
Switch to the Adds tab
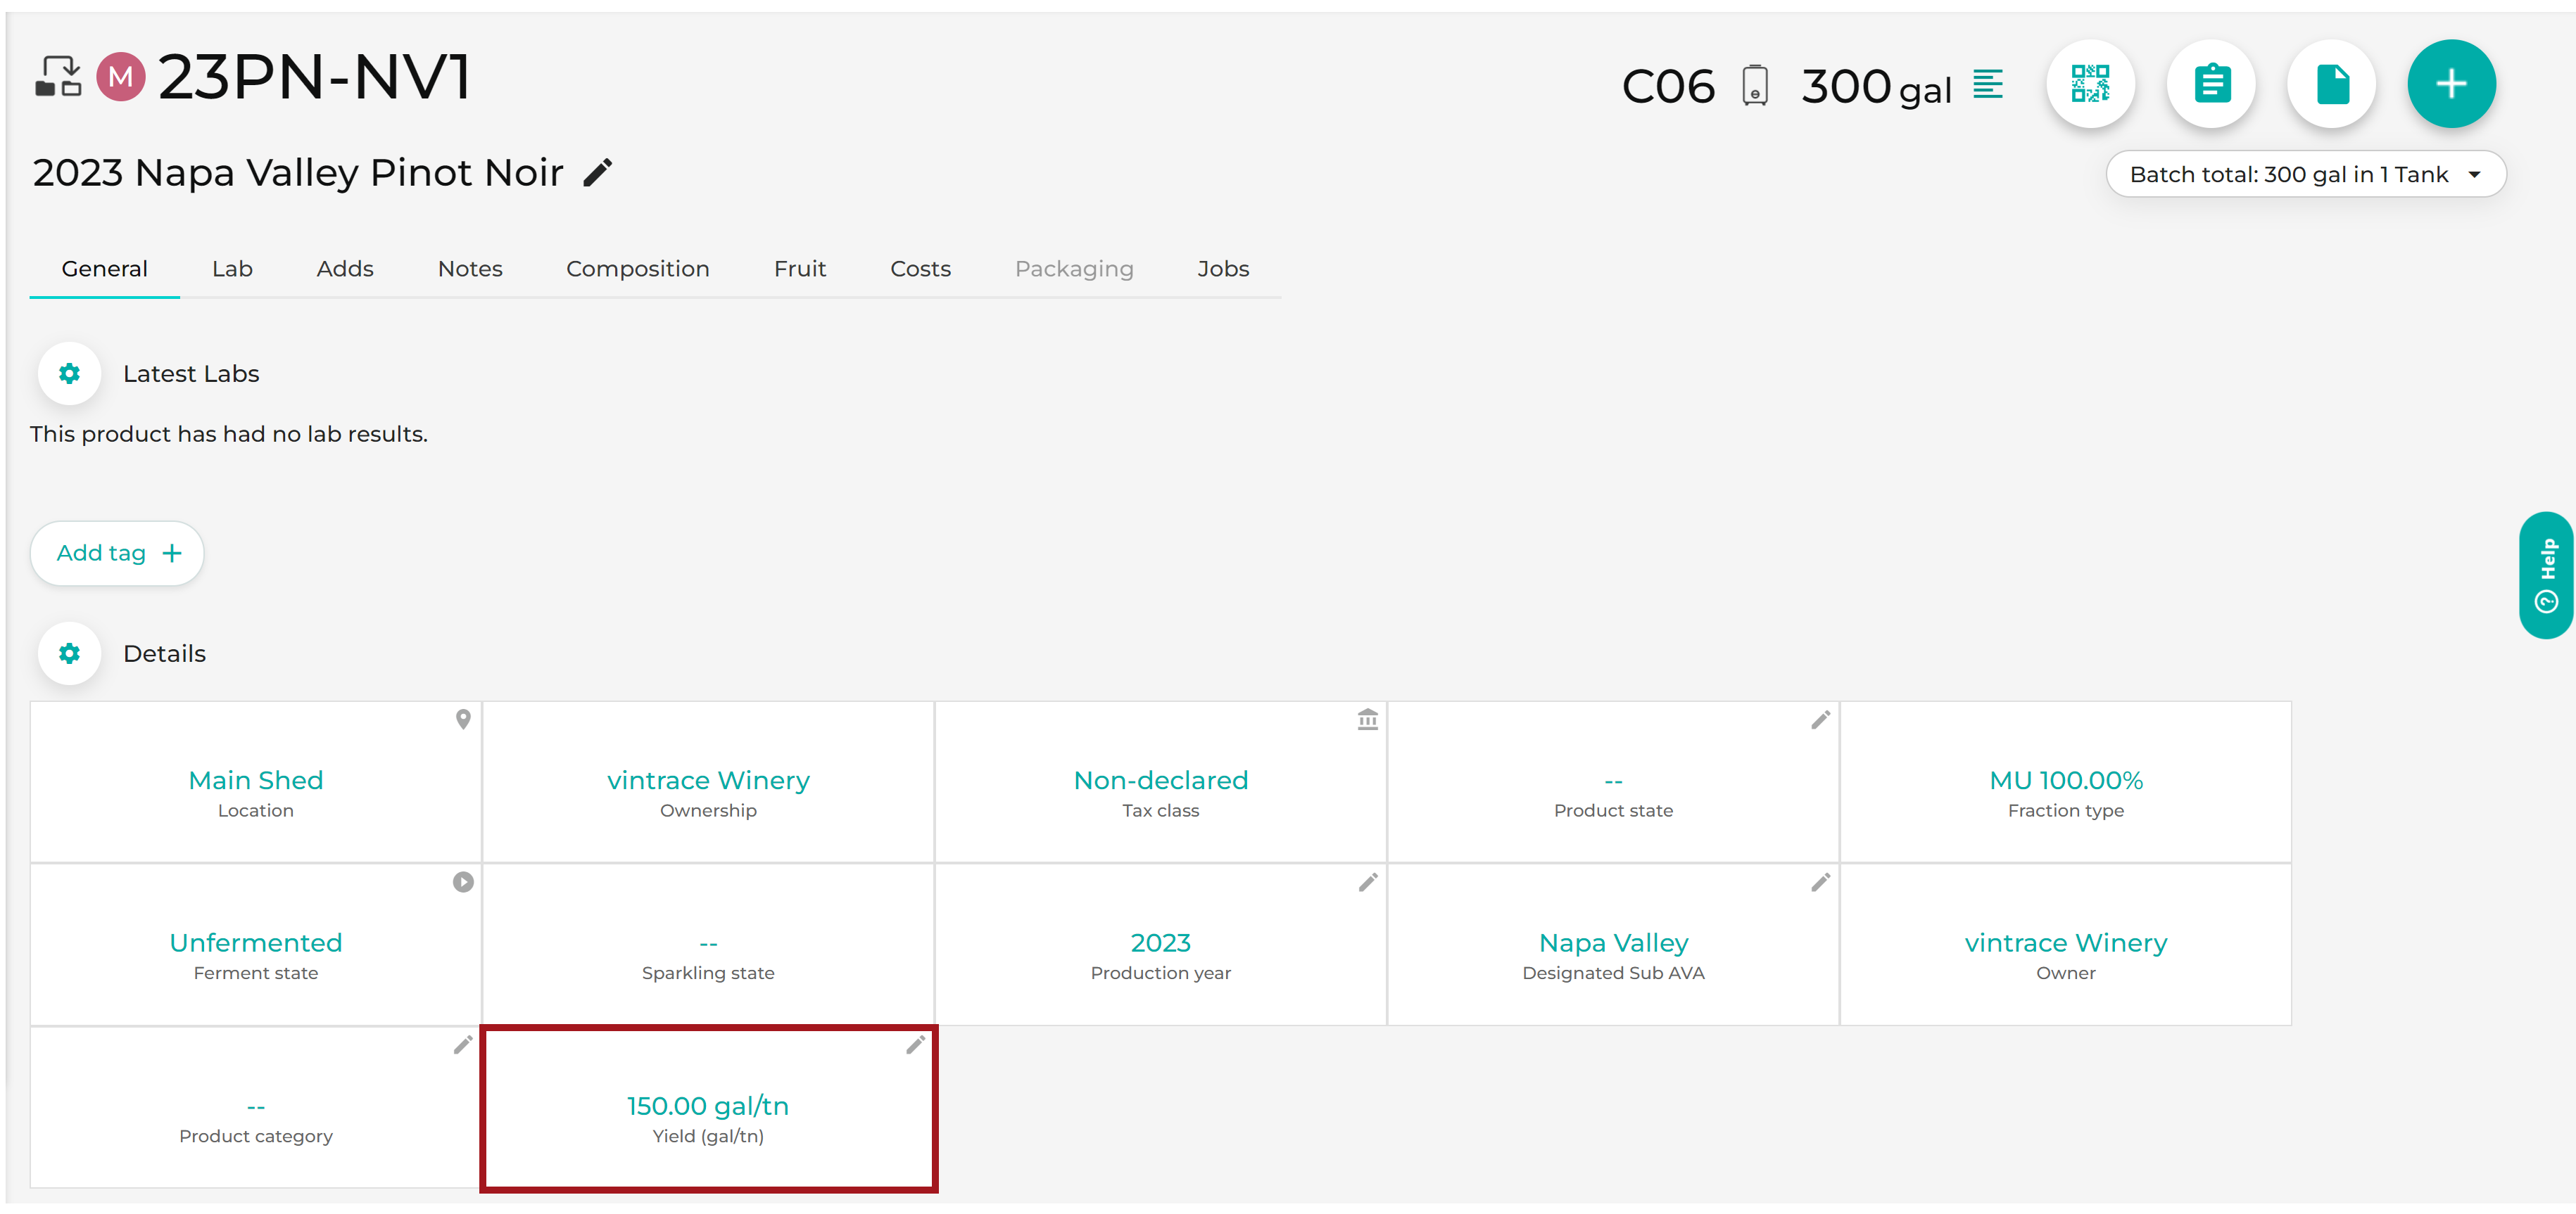pyautogui.click(x=345, y=269)
